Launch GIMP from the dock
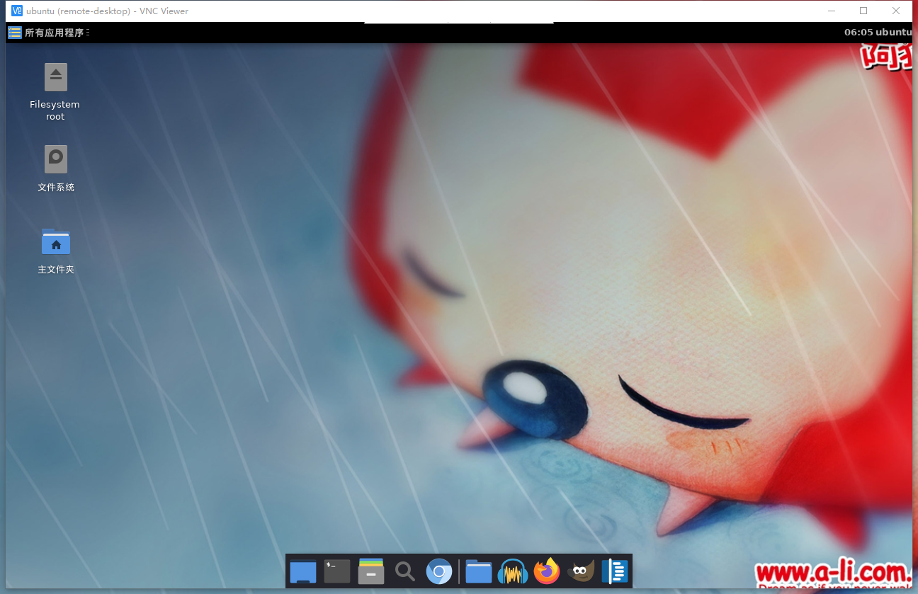Viewport: 918px width, 594px height. (581, 571)
